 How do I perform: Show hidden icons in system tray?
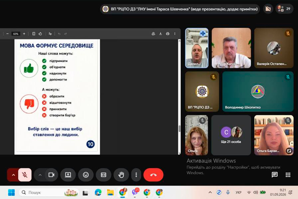(210, 192)
